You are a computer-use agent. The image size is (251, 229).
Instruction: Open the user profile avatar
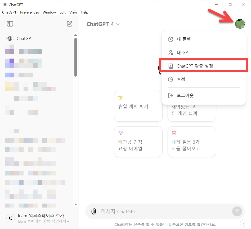pos(240,24)
